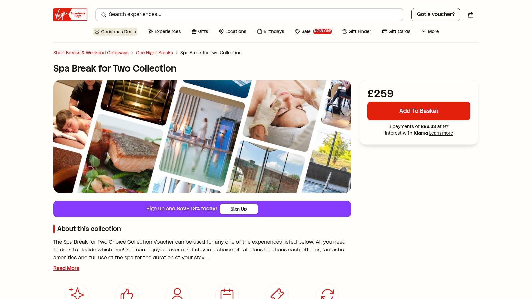Open the shopping basket icon
Screen dimensions: 532x299
coord(471,15)
